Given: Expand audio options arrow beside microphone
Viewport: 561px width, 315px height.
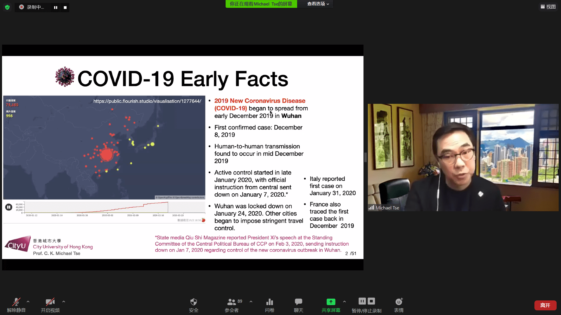Looking at the screenshot, I should tap(28, 302).
